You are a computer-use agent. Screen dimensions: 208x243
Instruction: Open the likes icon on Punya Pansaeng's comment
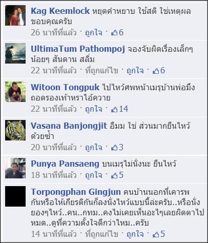point(117,175)
